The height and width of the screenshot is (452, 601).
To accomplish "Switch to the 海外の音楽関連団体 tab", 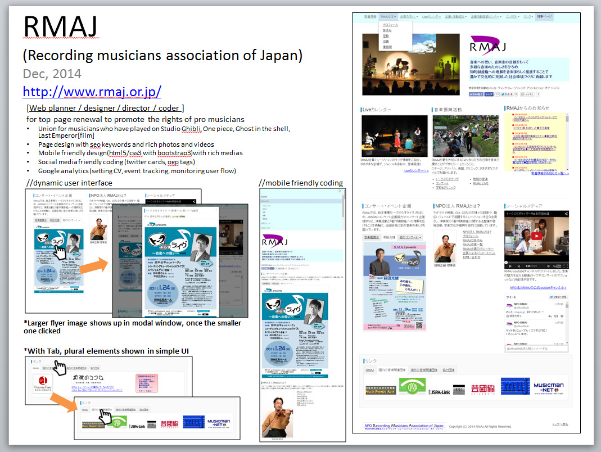I will coord(424,370).
